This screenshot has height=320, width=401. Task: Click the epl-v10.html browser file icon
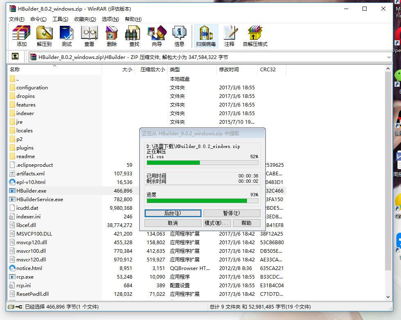[12, 182]
